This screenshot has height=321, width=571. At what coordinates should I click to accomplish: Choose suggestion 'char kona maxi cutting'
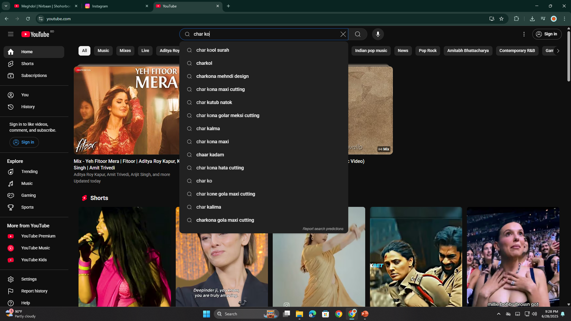(263, 89)
